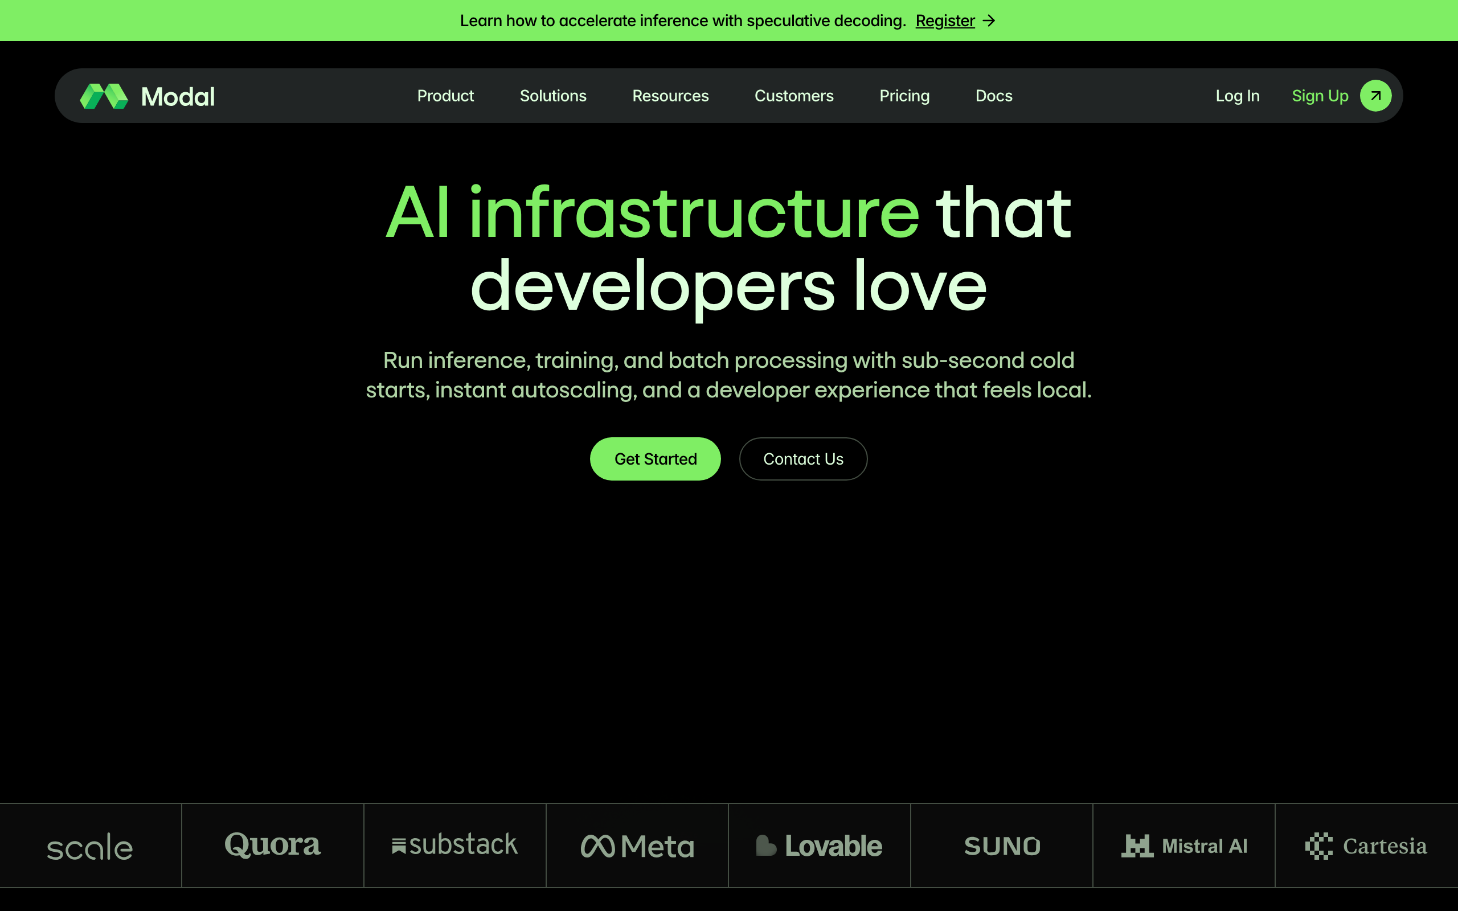
Task: Open the Pricing page
Action: tap(904, 96)
